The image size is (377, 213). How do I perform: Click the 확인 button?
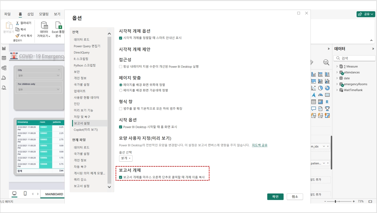275,197
